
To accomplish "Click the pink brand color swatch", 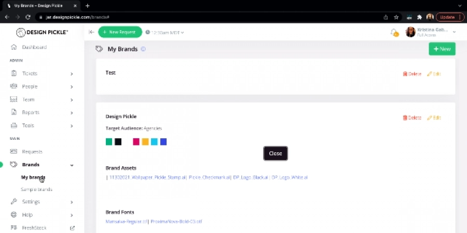I will [x=136, y=142].
